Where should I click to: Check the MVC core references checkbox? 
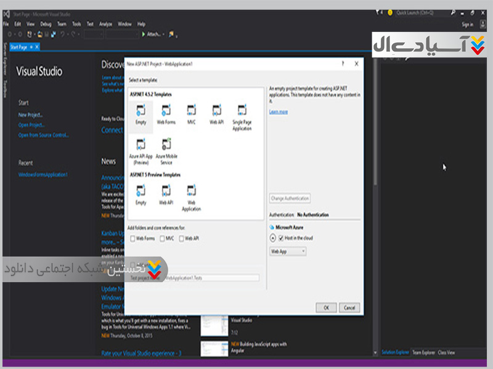point(162,239)
